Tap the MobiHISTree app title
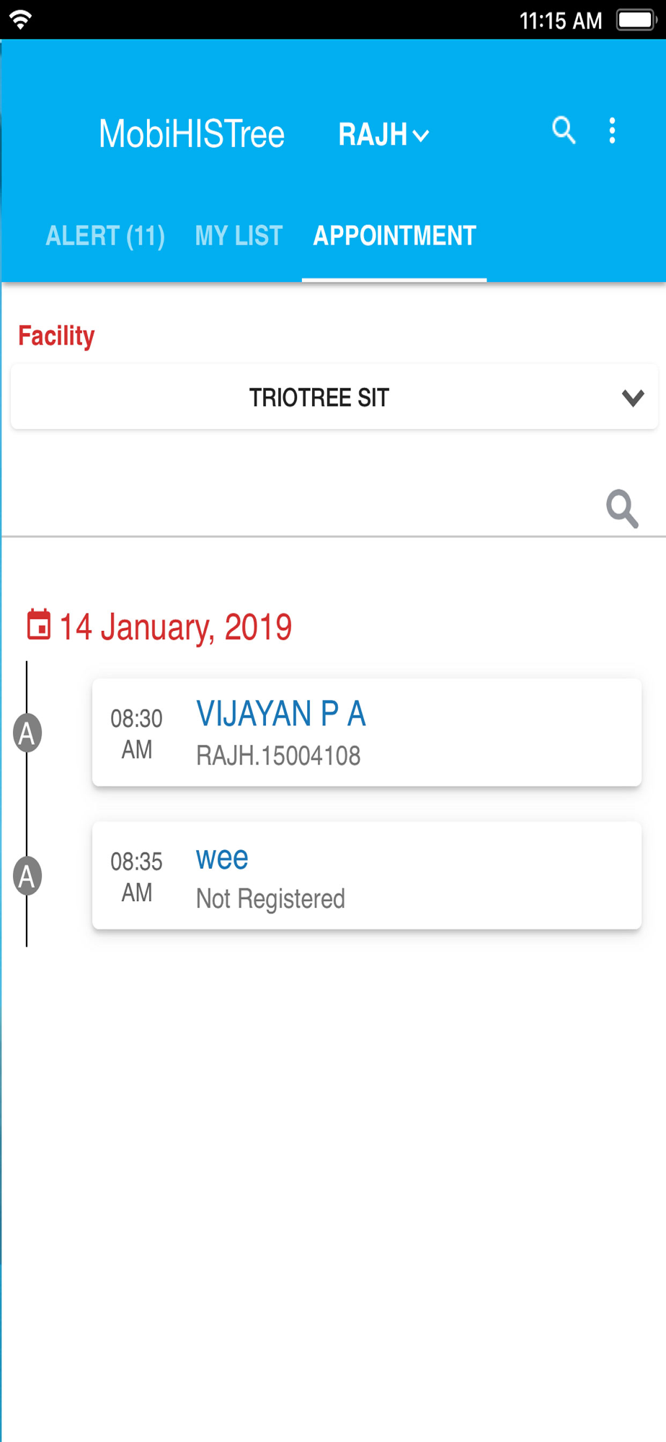 (192, 134)
